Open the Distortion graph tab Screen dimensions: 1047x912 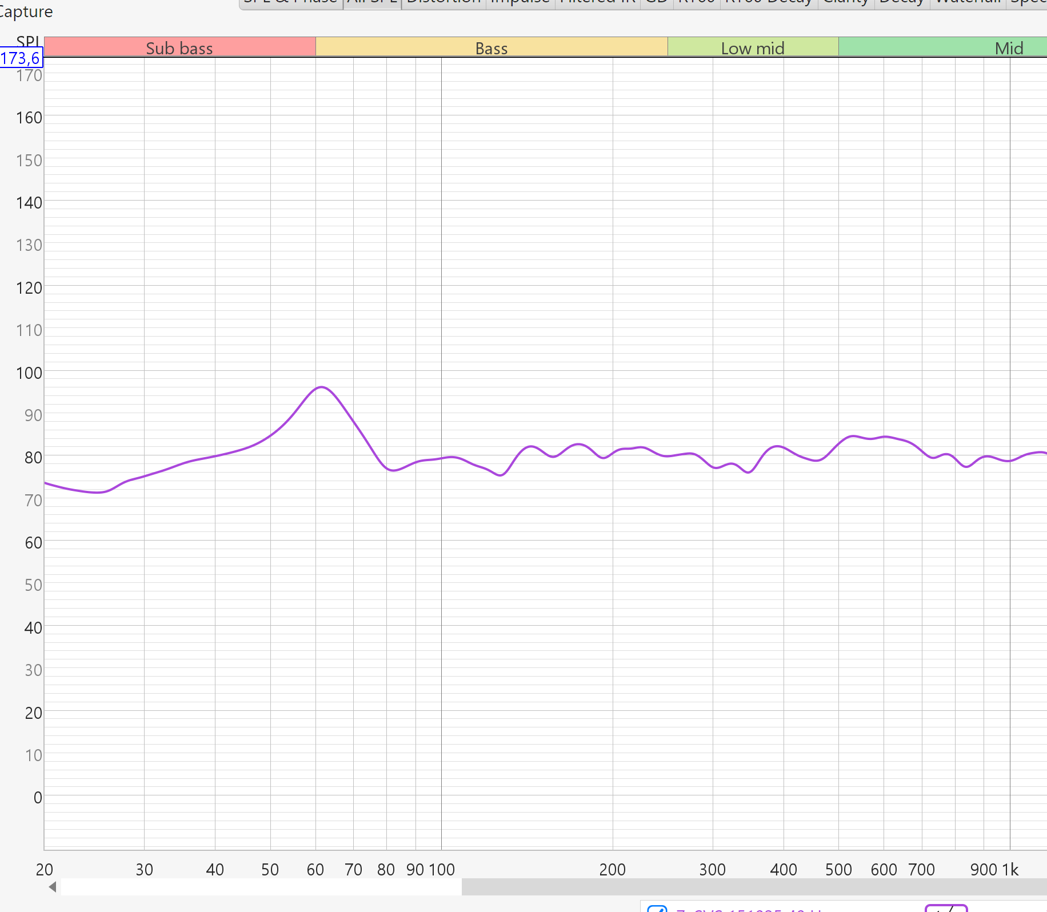[x=443, y=3]
